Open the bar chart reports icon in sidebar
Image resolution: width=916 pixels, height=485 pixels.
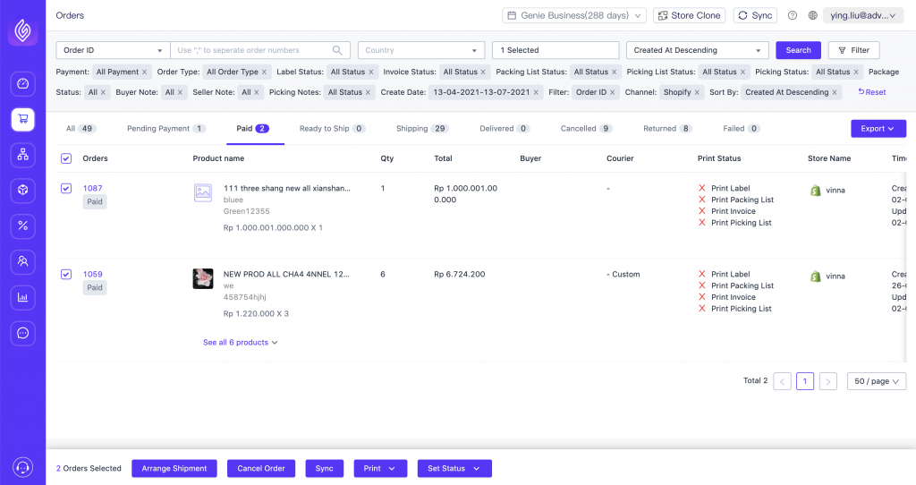(22, 297)
